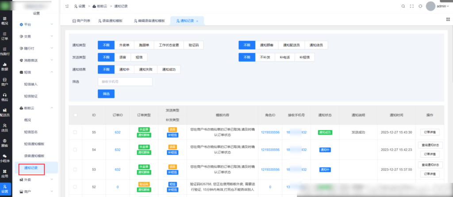The image size is (453, 197).
Task: Expand the 平台 sidebar menu
Action: (x=36, y=25)
